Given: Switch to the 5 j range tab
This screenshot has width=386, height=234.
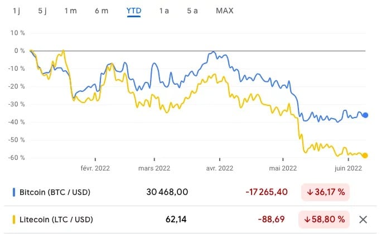Looking at the screenshot, I should [42, 11].
